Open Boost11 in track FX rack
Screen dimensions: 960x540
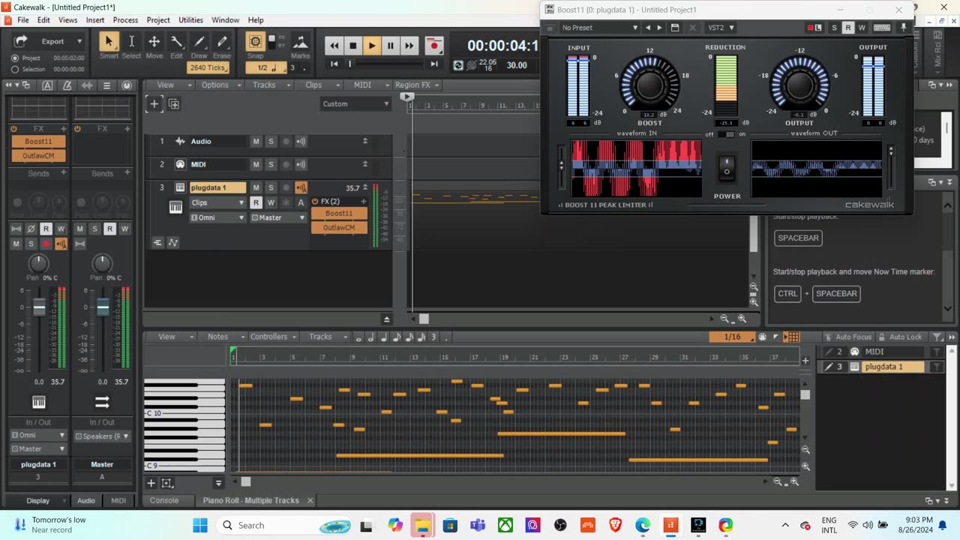pyautogui.click(x=339, y=213)
